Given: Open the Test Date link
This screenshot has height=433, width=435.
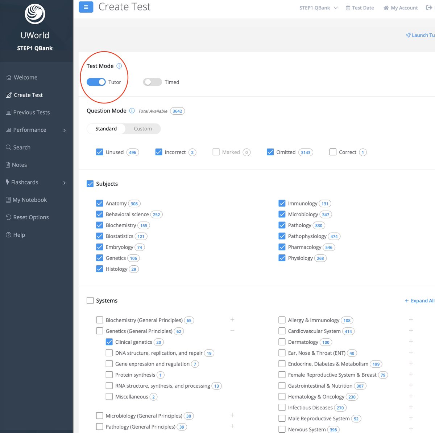Looking at the screenshot, I should [360, 8].
